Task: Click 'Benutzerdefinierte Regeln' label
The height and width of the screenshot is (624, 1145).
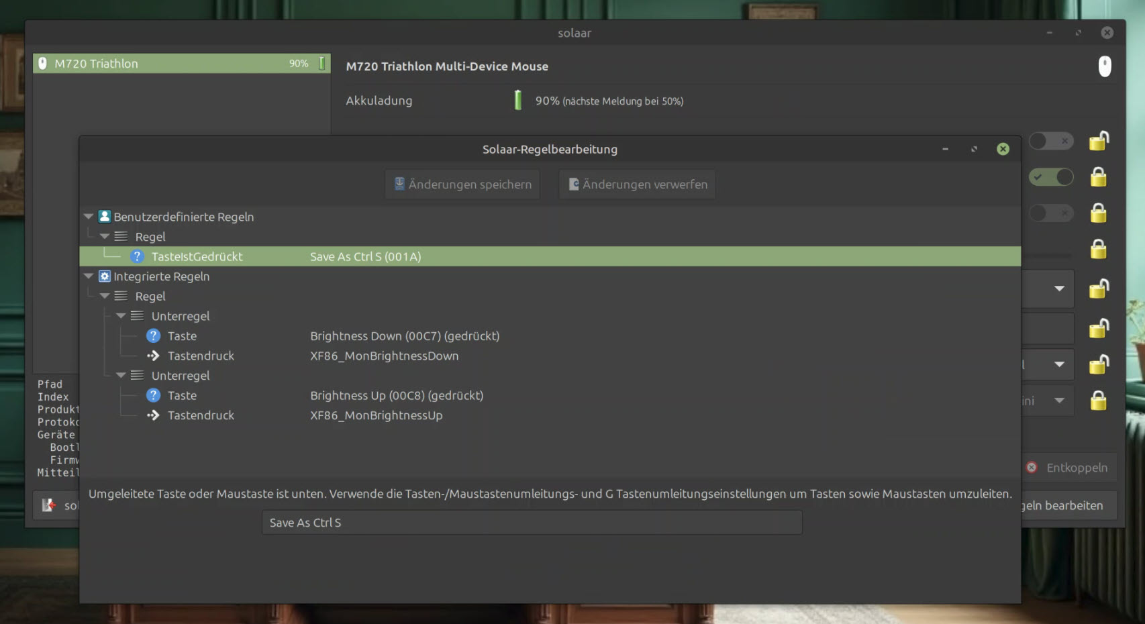Action: coord(184,217)
